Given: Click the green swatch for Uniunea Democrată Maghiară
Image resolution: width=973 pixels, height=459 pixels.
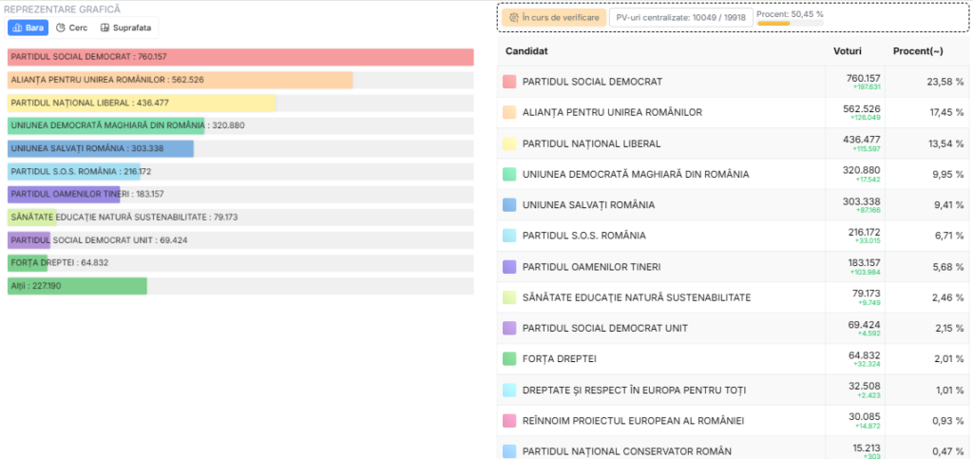Looking at the screenshot, I should point(509,174).
